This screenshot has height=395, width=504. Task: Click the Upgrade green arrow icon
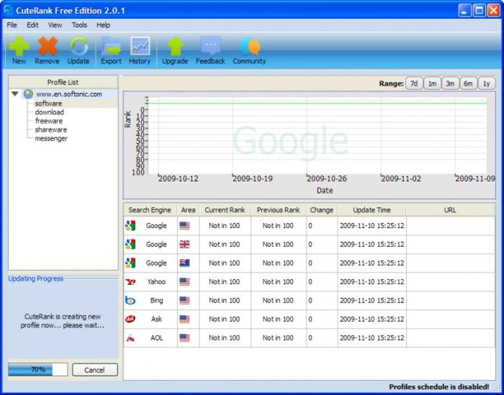175,46
